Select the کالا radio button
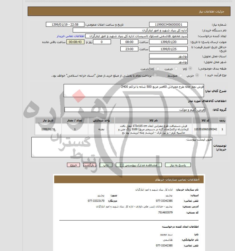This screenshot has height=251, width=235. [x=190, y=68]
